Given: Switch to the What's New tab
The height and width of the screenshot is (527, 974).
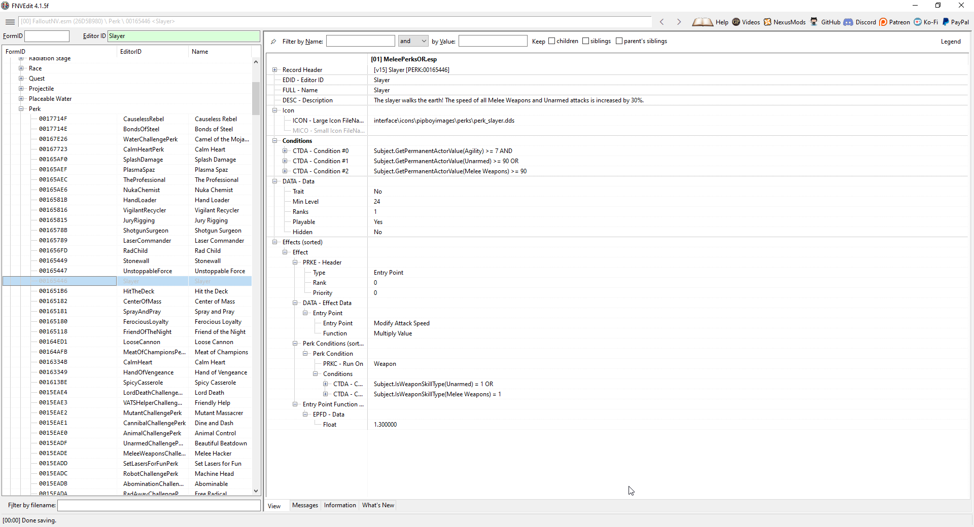Looking at the screenshot, I should [x=378, y=505].
